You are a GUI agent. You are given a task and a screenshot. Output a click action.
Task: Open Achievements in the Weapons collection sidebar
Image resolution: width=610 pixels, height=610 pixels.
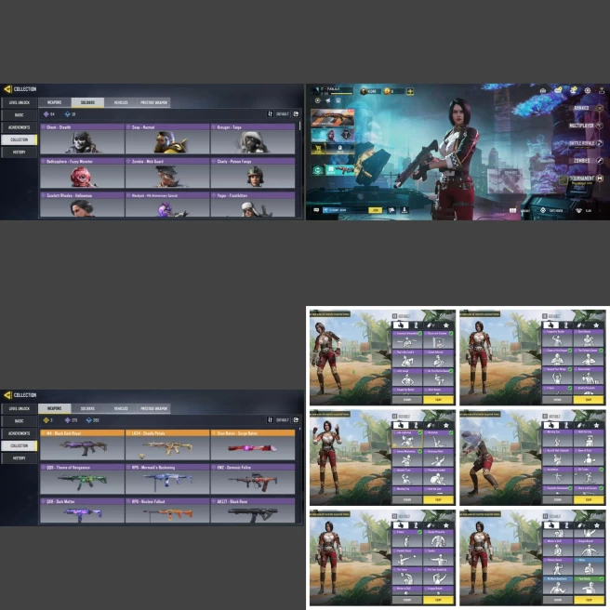19,433
